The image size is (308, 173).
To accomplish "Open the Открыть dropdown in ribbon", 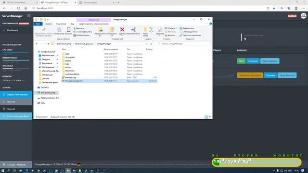I will (171, 28).
